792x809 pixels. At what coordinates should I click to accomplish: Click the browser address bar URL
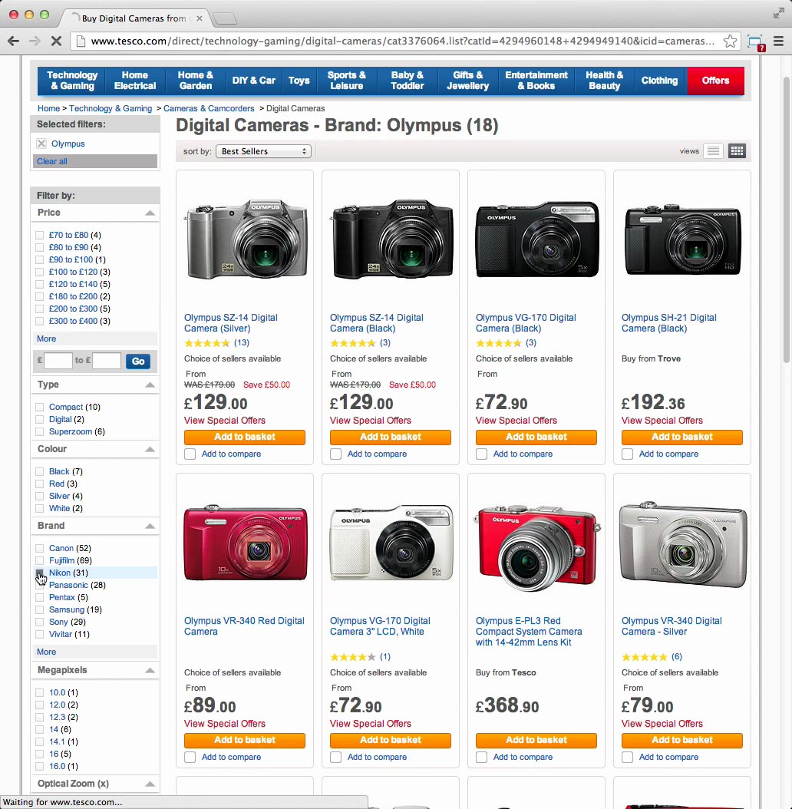pos(402,41)
